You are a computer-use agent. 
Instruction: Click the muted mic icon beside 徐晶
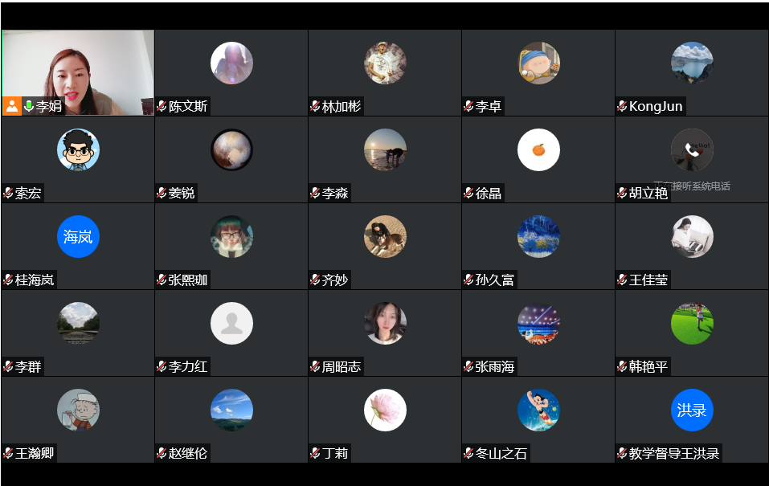468,193
